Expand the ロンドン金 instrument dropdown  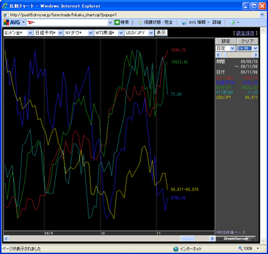pos(30,33)
